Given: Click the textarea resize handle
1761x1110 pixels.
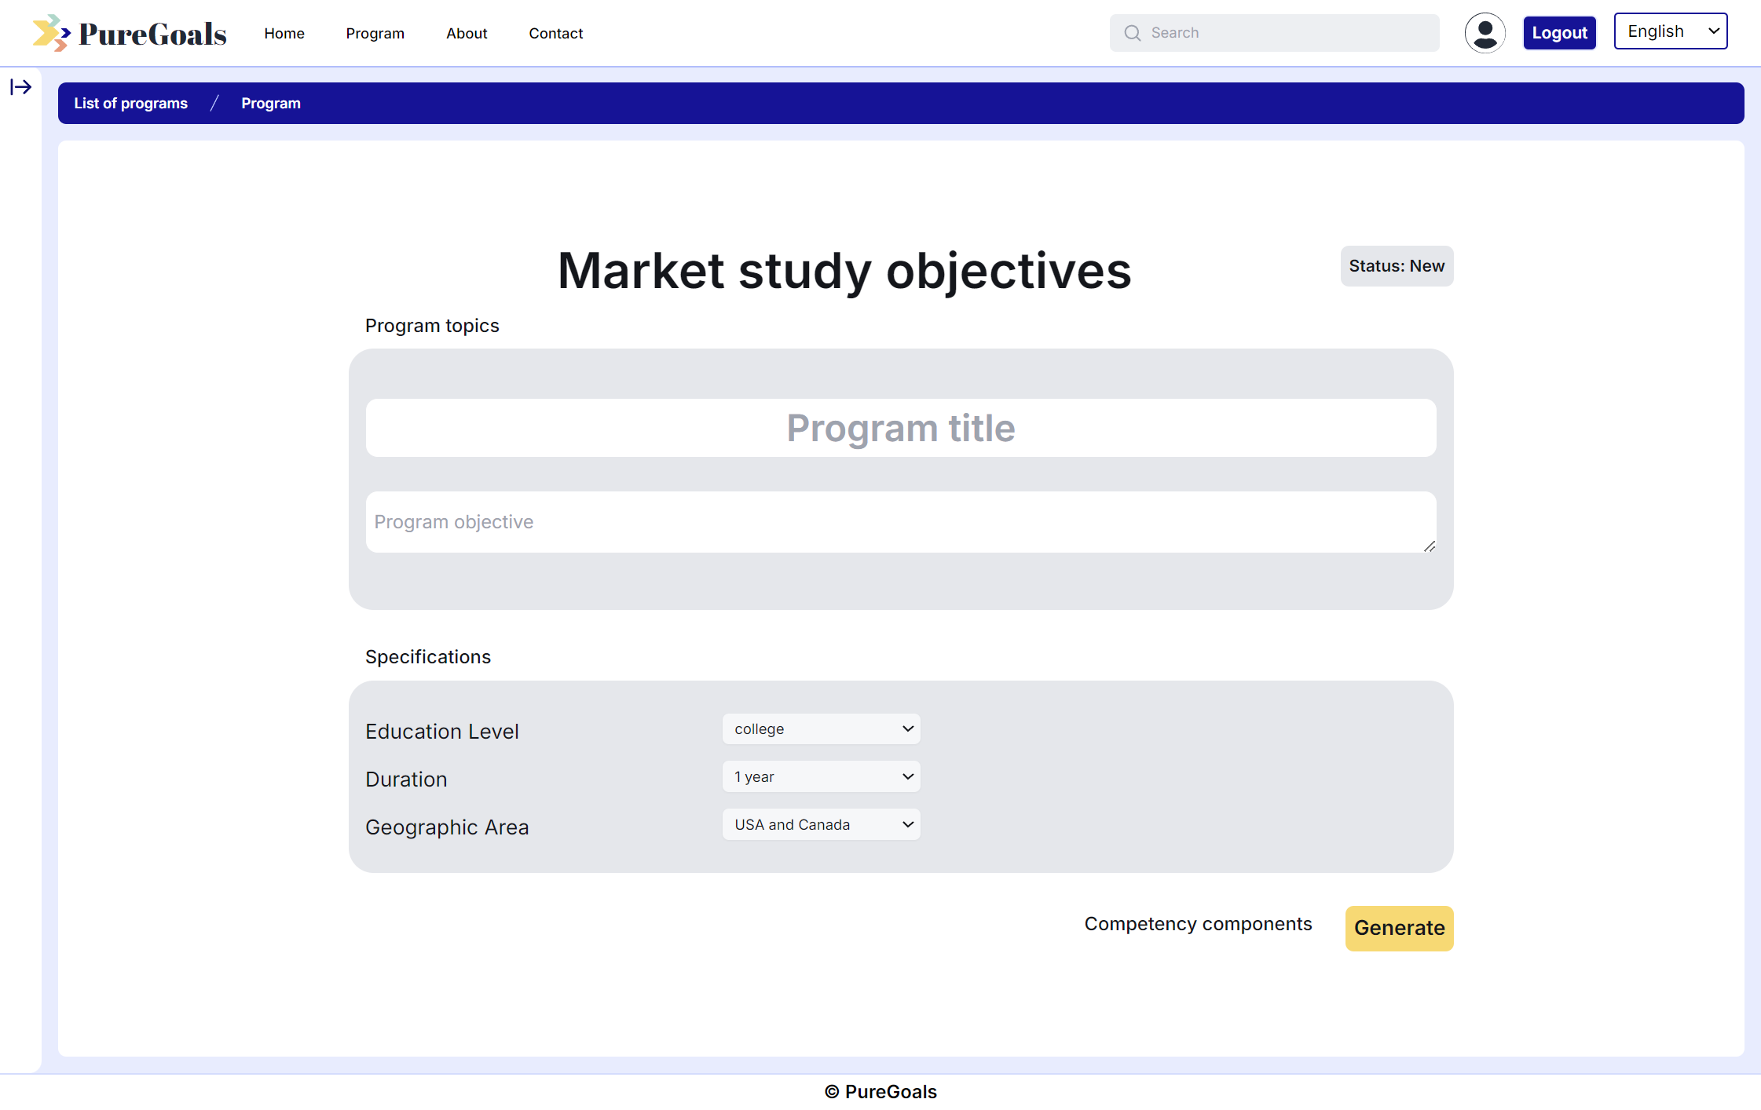Looking at the screenshot, I should point(1429,546).
